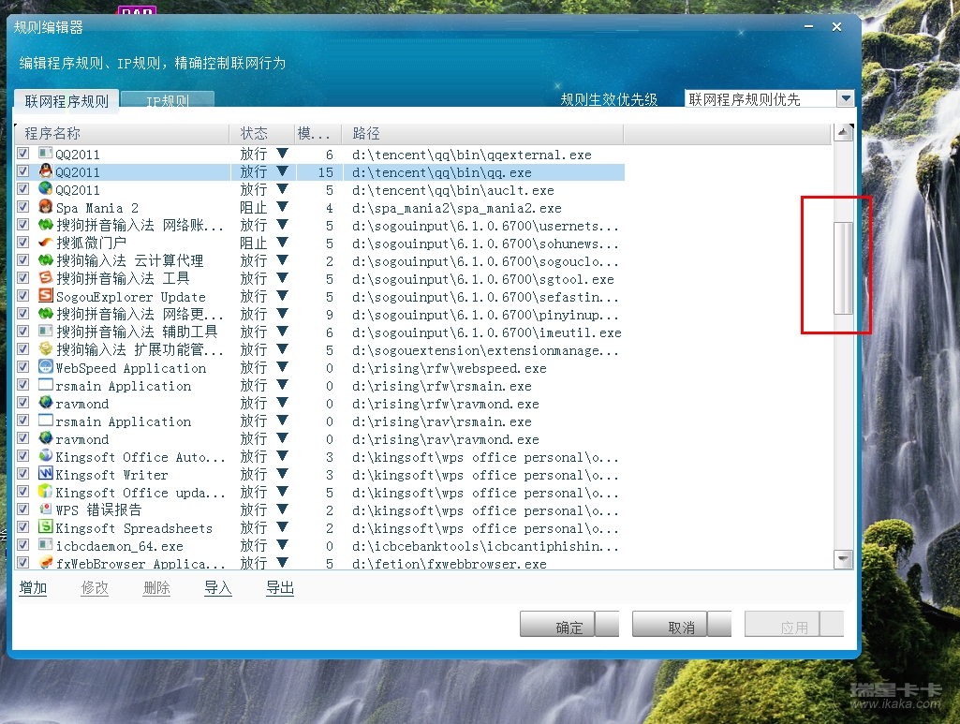Image resolution: width=960 pixels, height=724 pixels.
Task: Open status dropdown for icbcdaemon_64.exe
Action: [282, 544]
